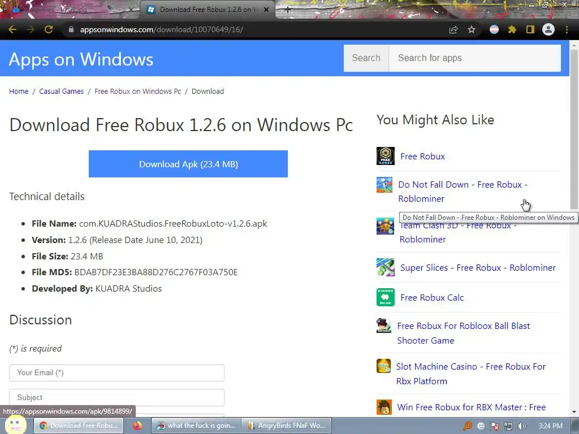579x434 pixels.
Task: Click the page vertical scrollbar
Action: click(574, 129)
